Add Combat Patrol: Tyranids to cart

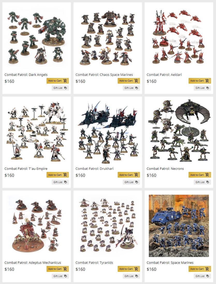point(129,269)
